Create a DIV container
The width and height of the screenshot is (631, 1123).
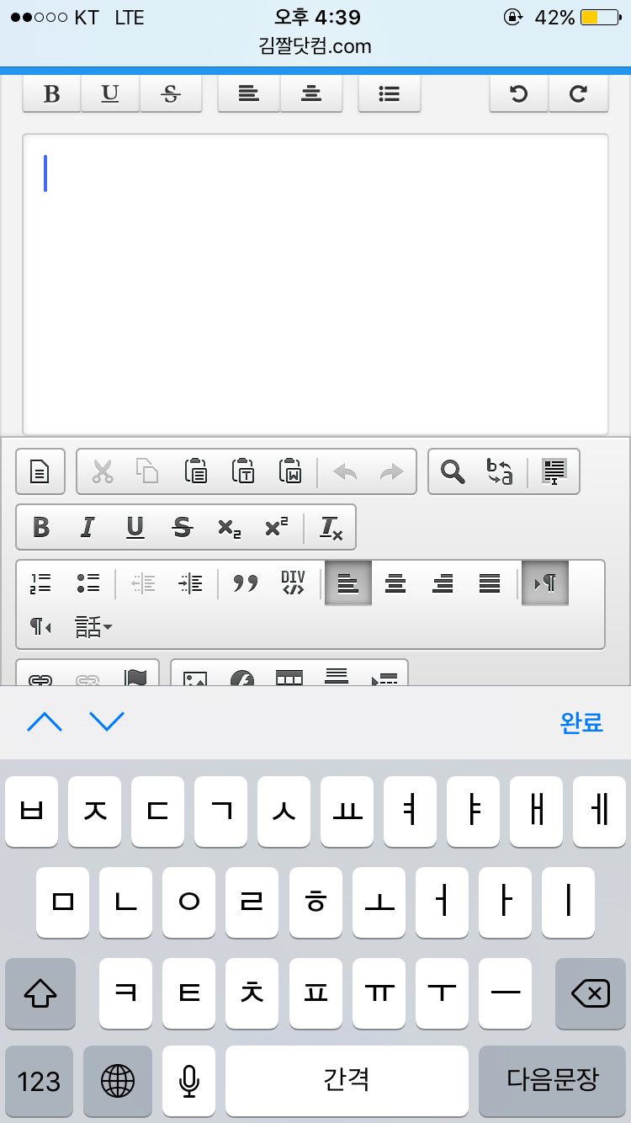point(293,583)
